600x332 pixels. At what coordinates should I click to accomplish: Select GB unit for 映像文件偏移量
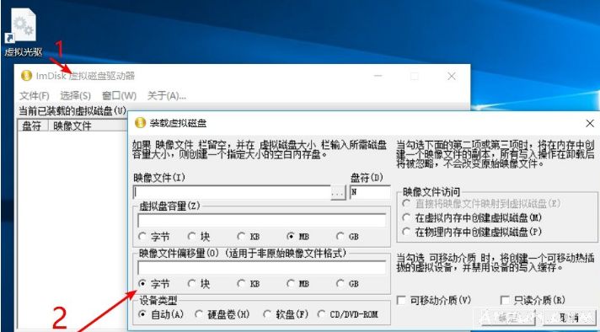[x=347, y=284]
